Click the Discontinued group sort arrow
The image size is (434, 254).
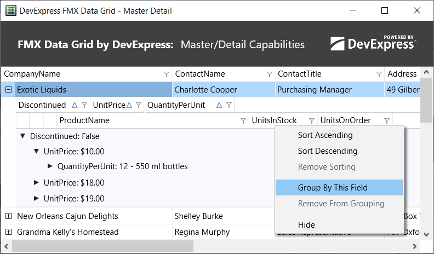pos(75,105)
